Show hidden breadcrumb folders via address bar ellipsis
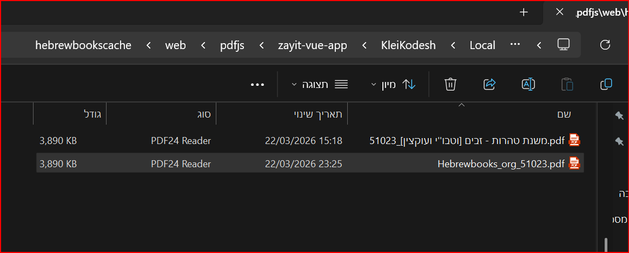 (515, 45)
